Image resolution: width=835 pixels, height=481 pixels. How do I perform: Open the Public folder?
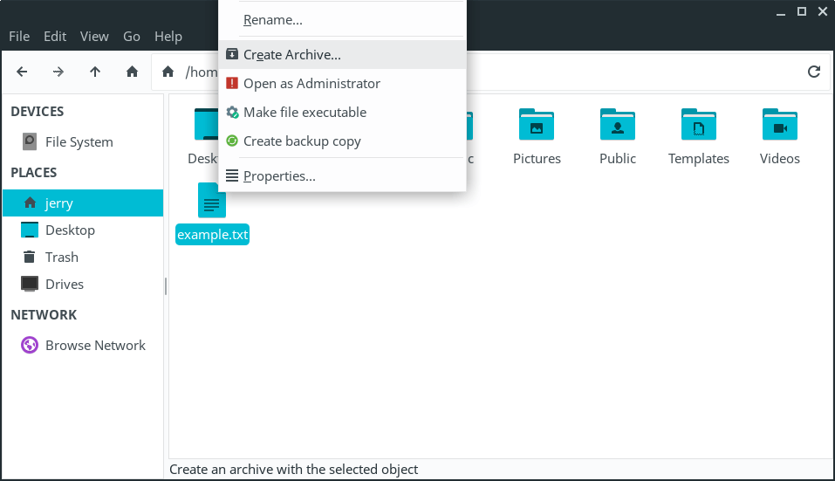click(x=618, y=136)
